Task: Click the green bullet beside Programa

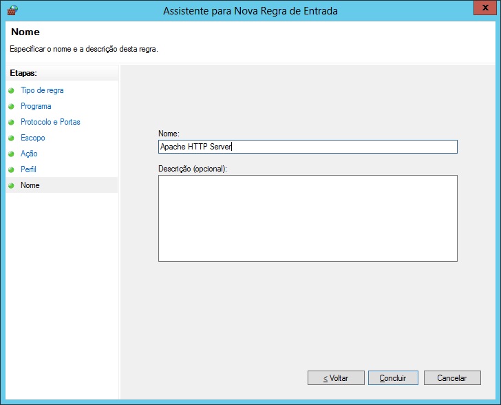Action: [11, 107]
